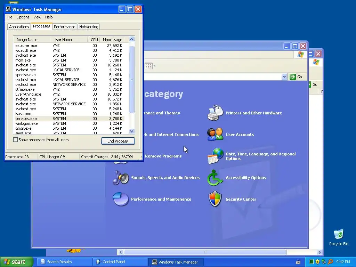The height and width of the screenshot is (267, 356).
Task: Click the Security Center shield icon
Action: pyautogui.click(x=215, y=199)
